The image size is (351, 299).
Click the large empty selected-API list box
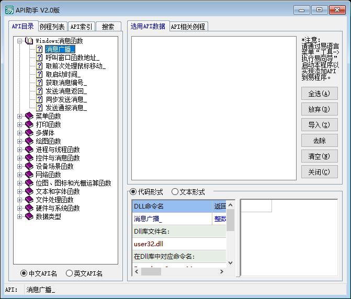(214, 108)
